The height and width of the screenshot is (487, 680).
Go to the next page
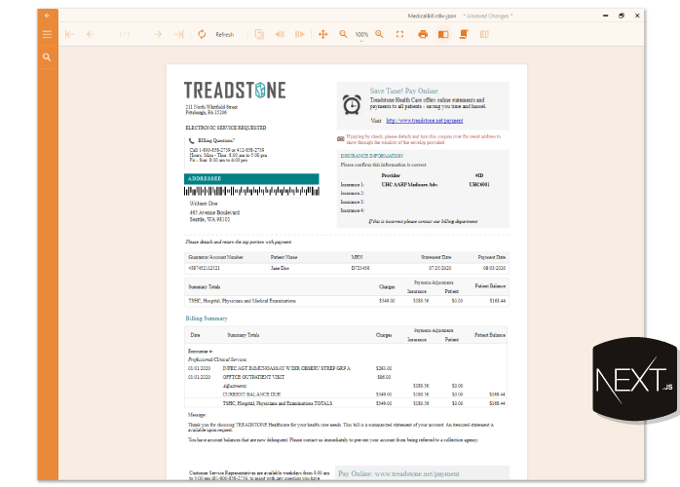click(158, 34)
